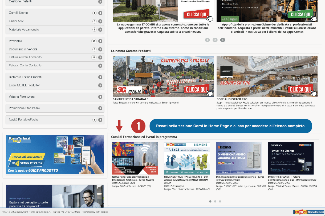Click 'Luogo: Filiale di Pesaro - PESARO (PU)'
325x216 pixels.
tap(131, 186)
